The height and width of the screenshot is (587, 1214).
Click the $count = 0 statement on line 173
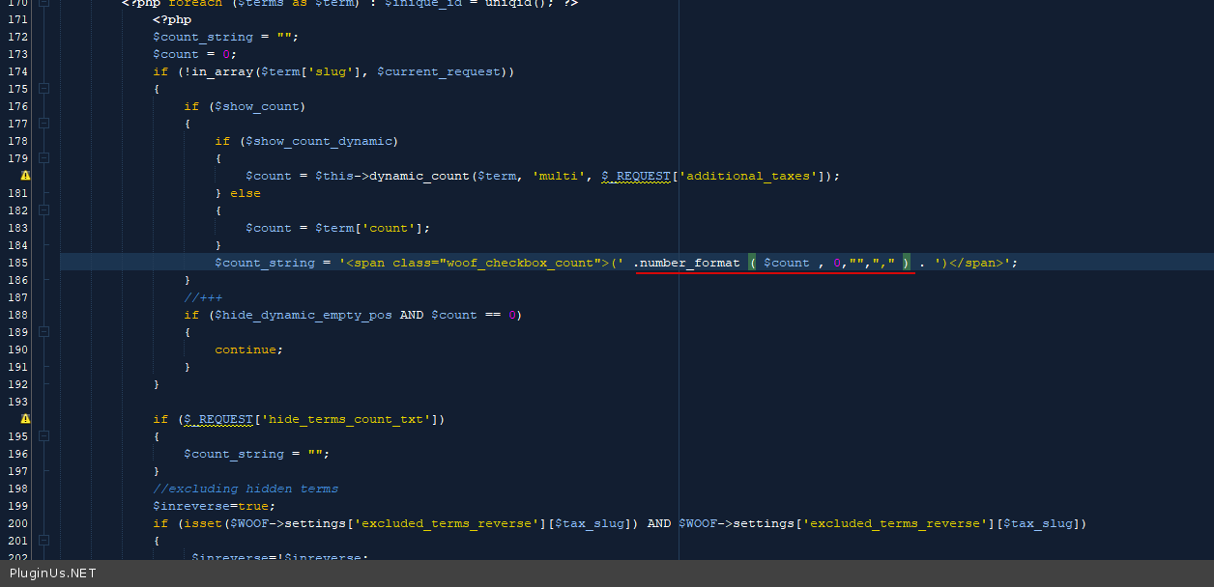click(195, 54)
